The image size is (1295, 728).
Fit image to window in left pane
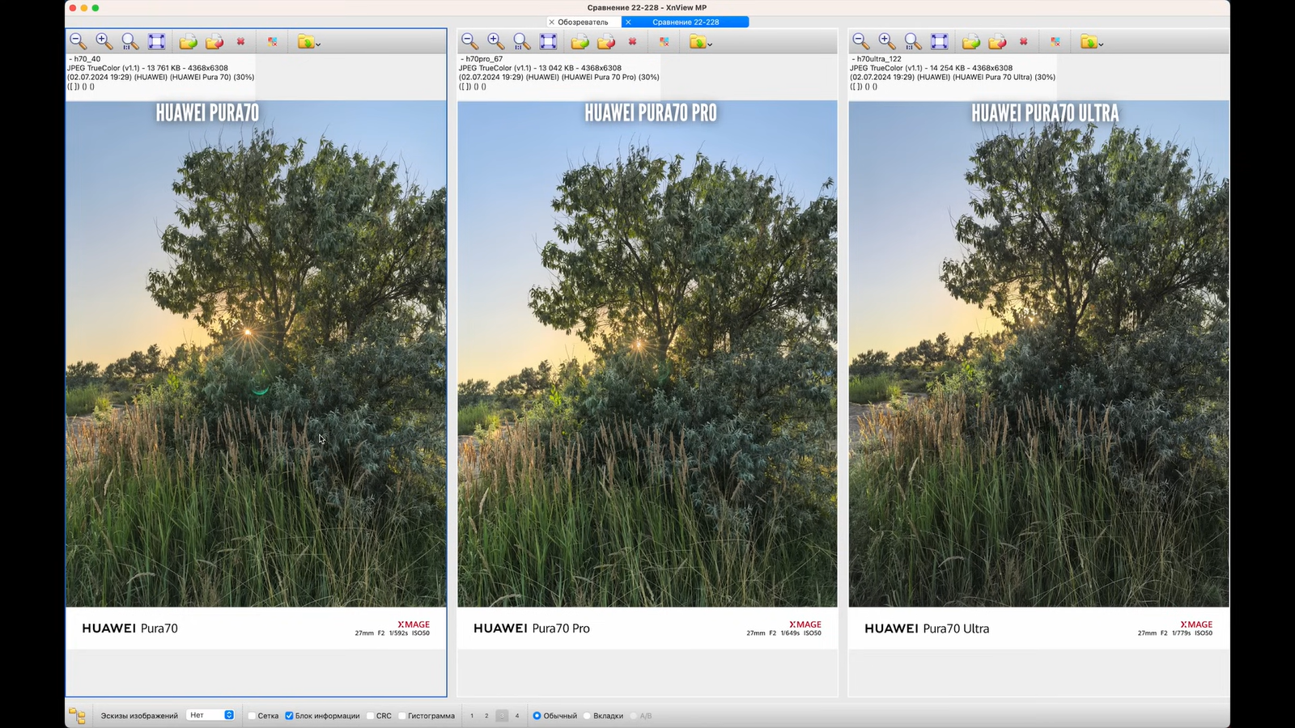156,41
